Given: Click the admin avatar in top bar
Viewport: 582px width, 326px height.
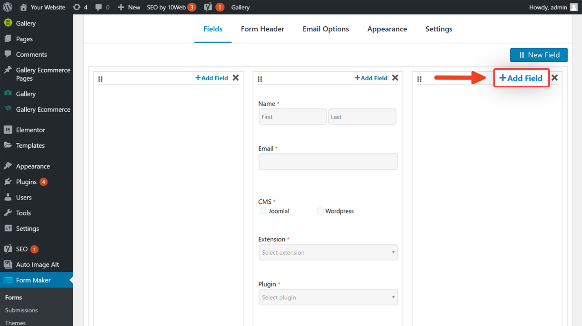Looking at the screenshot, I should point(574,7).
